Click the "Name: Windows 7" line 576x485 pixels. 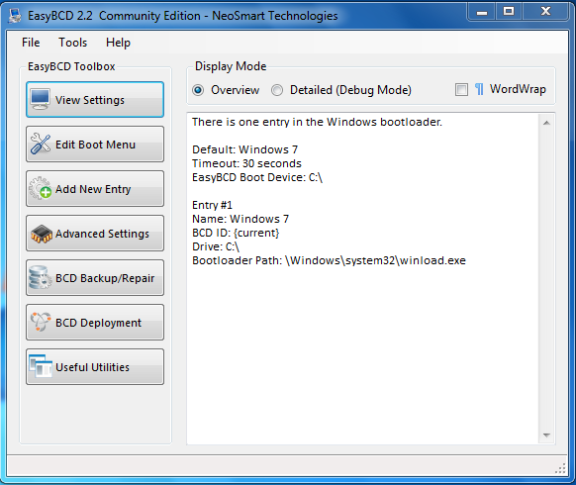point(240,219)
